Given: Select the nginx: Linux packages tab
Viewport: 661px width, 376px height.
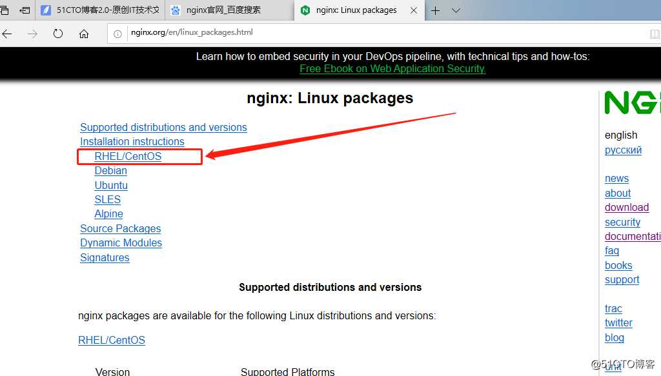Looking at the screenshot, I should 359,10.
